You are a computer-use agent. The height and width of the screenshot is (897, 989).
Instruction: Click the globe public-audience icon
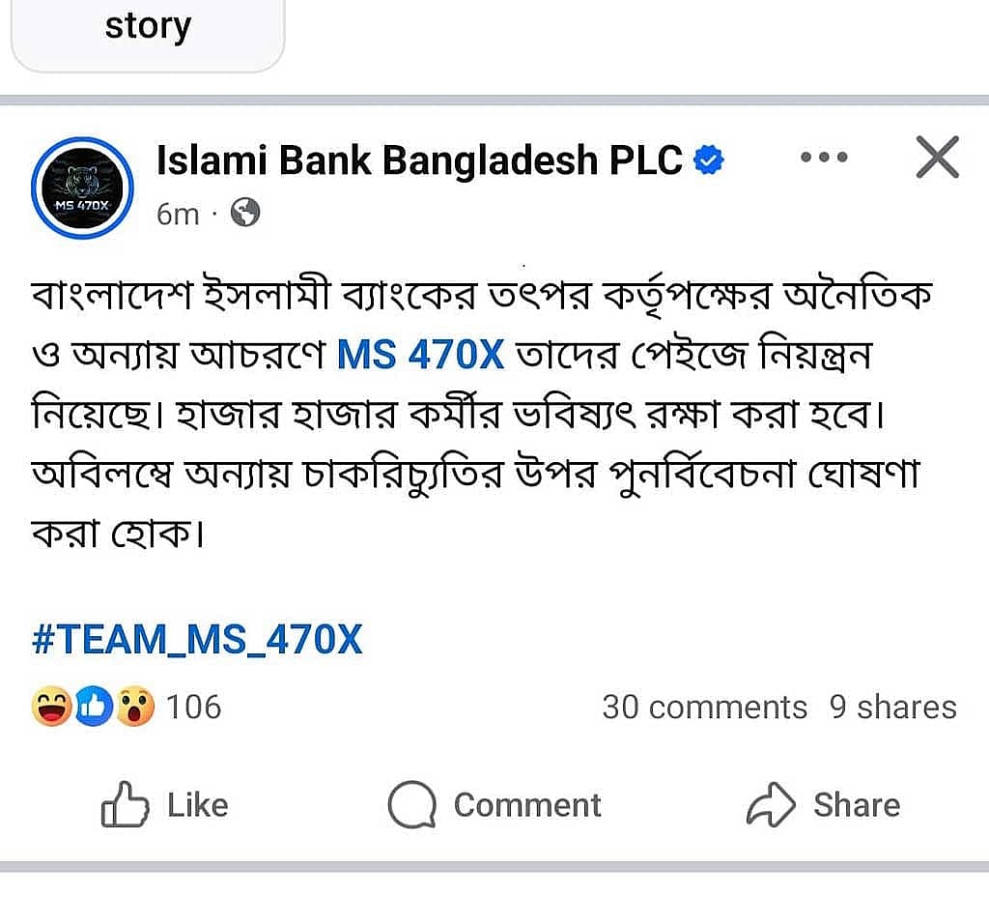pos(245,213)
